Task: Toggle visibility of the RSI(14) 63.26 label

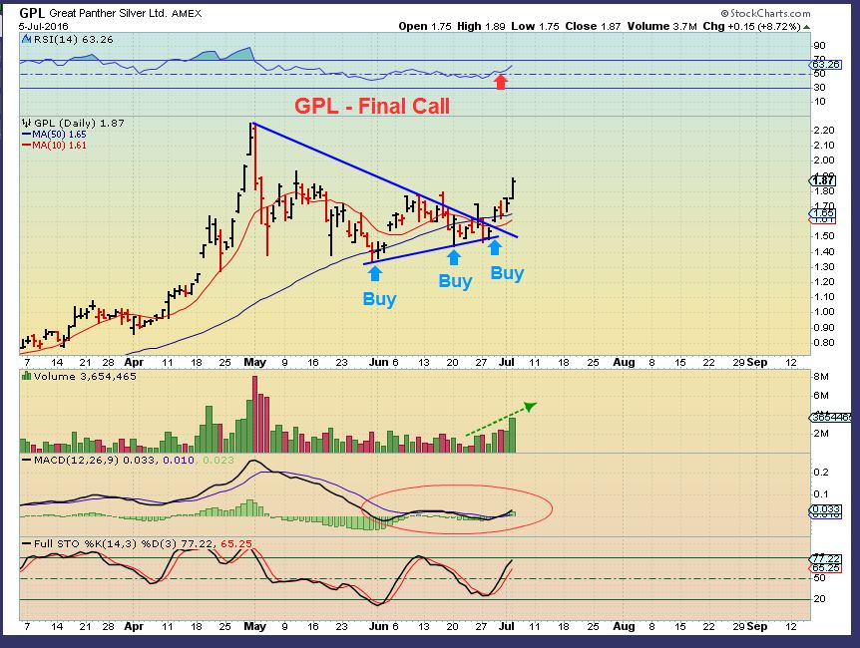Action: tap(68, 41)
